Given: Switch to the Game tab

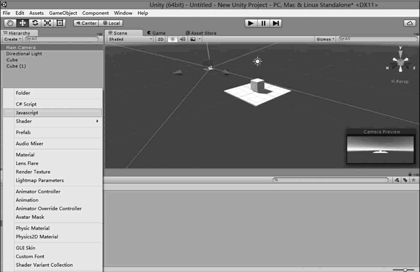Looking at the screenshot, I should (156, 33).
